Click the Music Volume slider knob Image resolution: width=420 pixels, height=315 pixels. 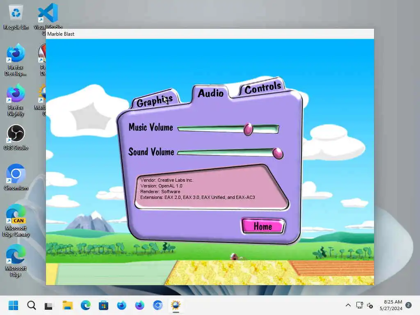point(248,129)
